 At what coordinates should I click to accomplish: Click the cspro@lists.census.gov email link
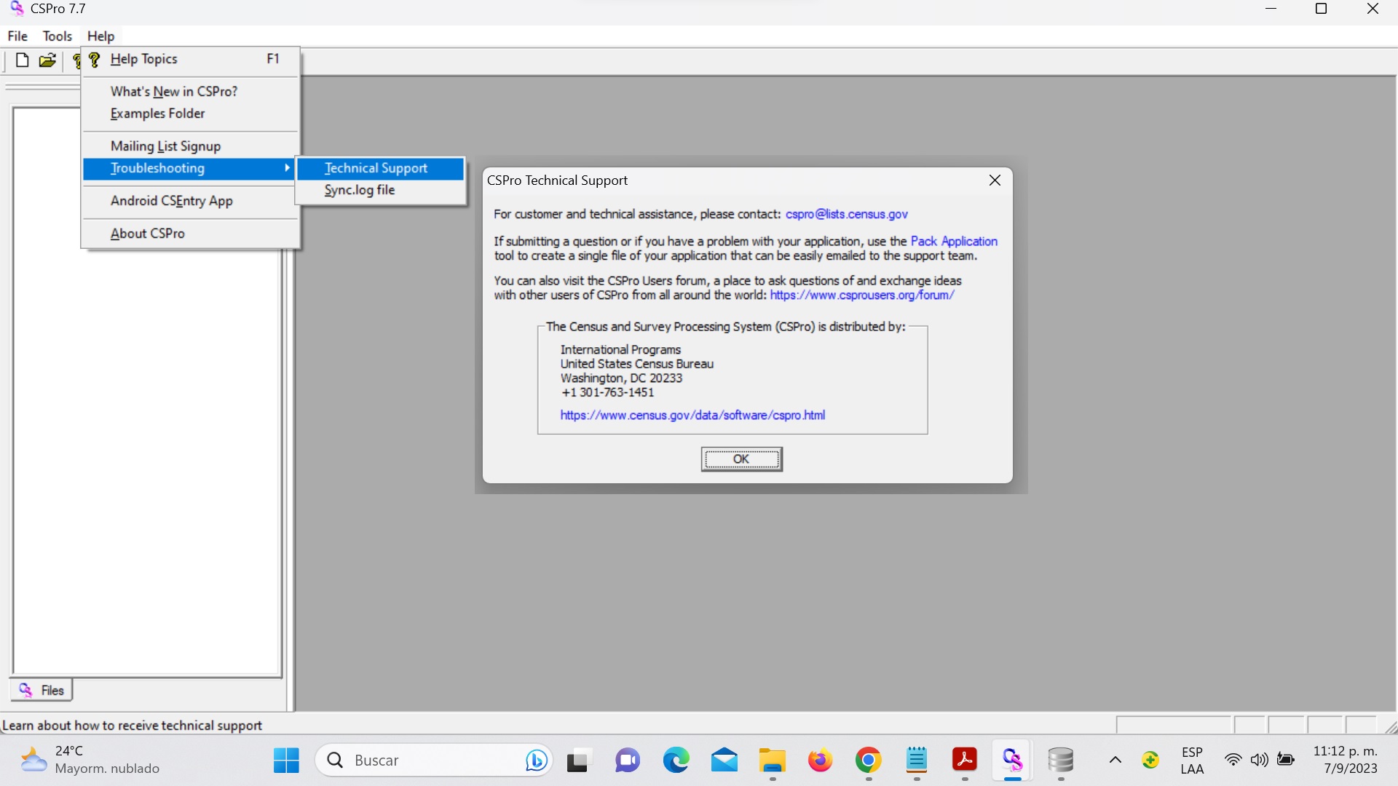[846, 214]
